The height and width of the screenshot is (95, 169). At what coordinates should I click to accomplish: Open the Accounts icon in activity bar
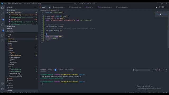[x=2, y=83]
